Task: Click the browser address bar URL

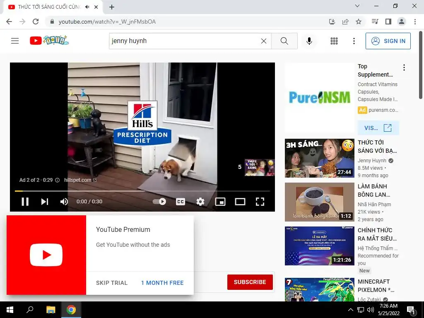Action: [107, 22]
